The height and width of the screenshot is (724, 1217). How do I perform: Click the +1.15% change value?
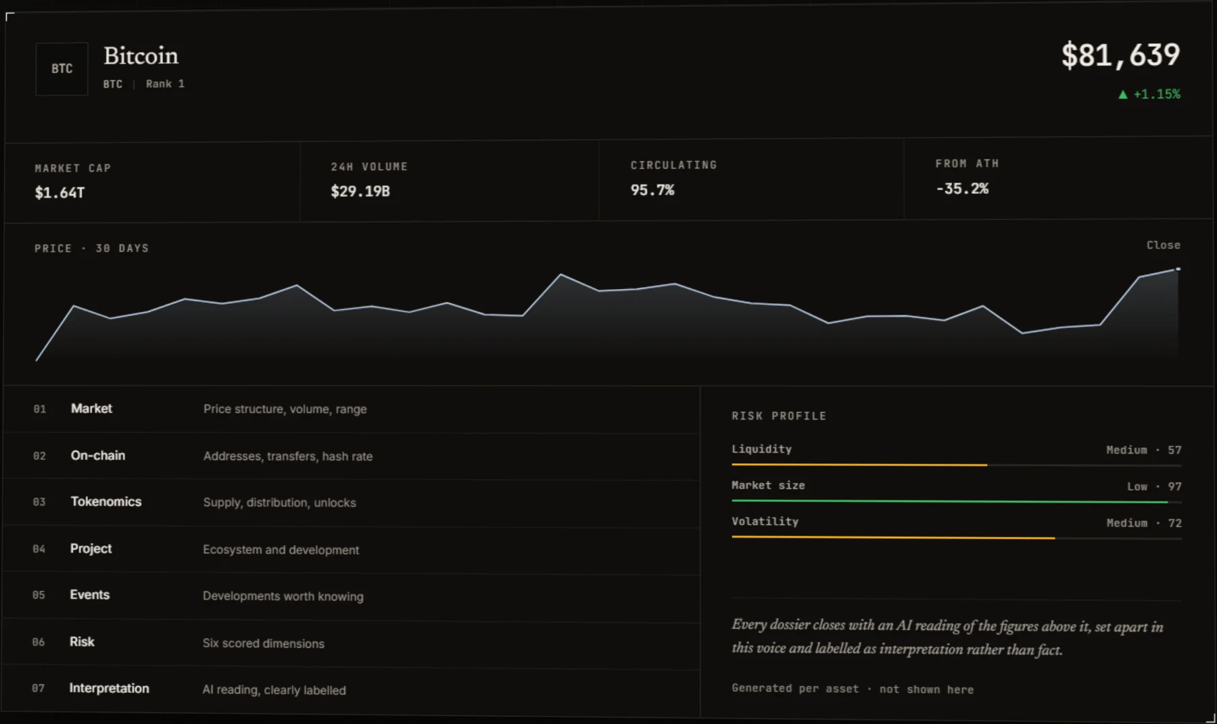click(1157, 94)
